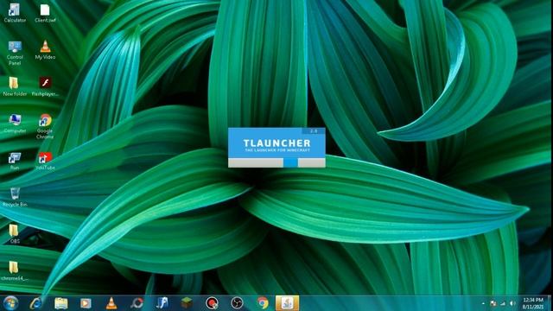Click the taskbar icon right of VLC cone
553x311 pixels.
coord(137,303)
